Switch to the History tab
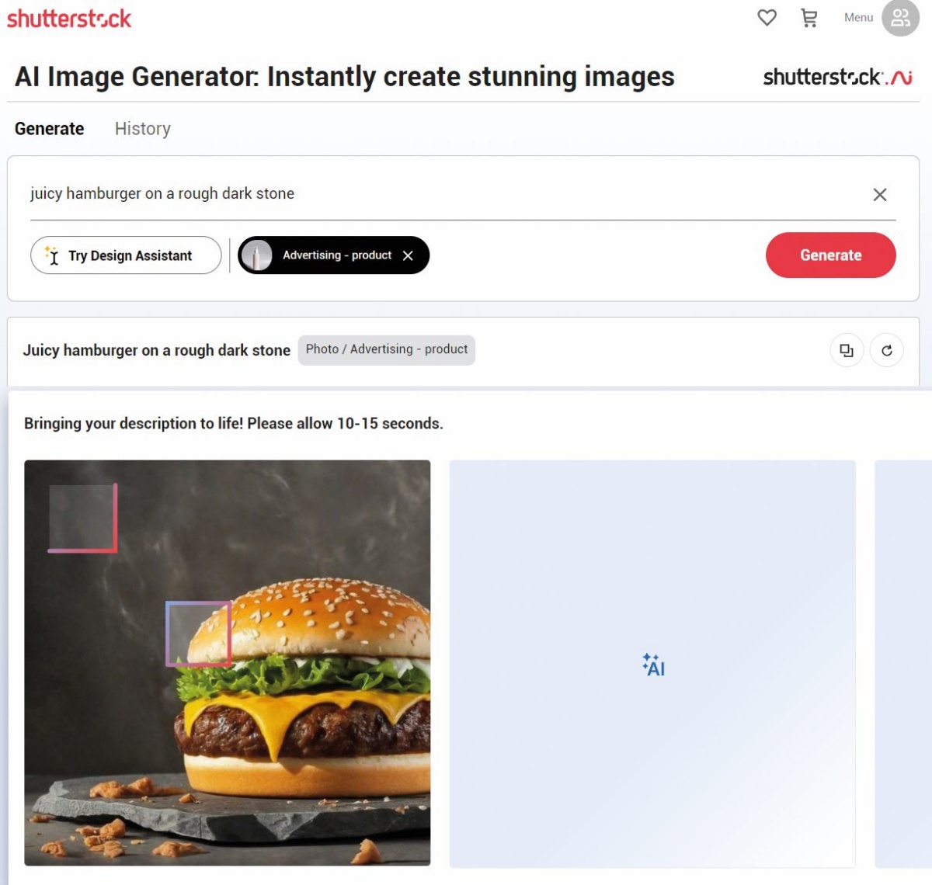The width and height of the screenshot is (932, 885). click(143, 129)
